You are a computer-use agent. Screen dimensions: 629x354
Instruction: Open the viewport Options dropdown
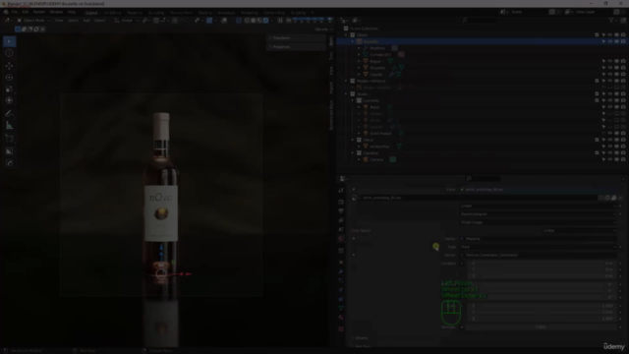pos(323,29)
